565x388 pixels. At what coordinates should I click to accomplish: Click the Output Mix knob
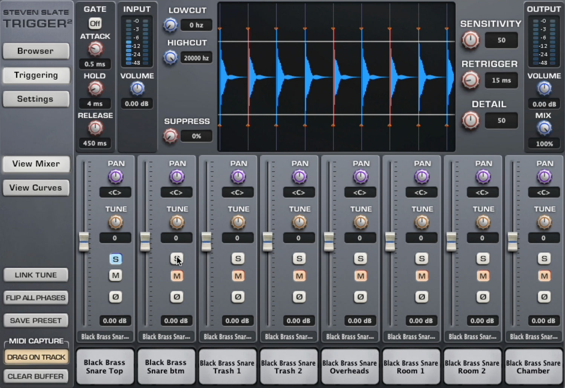(x=544, y=128)
